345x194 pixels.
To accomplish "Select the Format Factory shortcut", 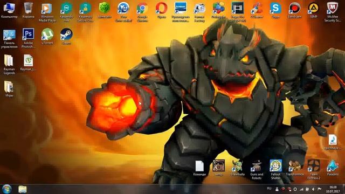I will [x=199, y=12].
